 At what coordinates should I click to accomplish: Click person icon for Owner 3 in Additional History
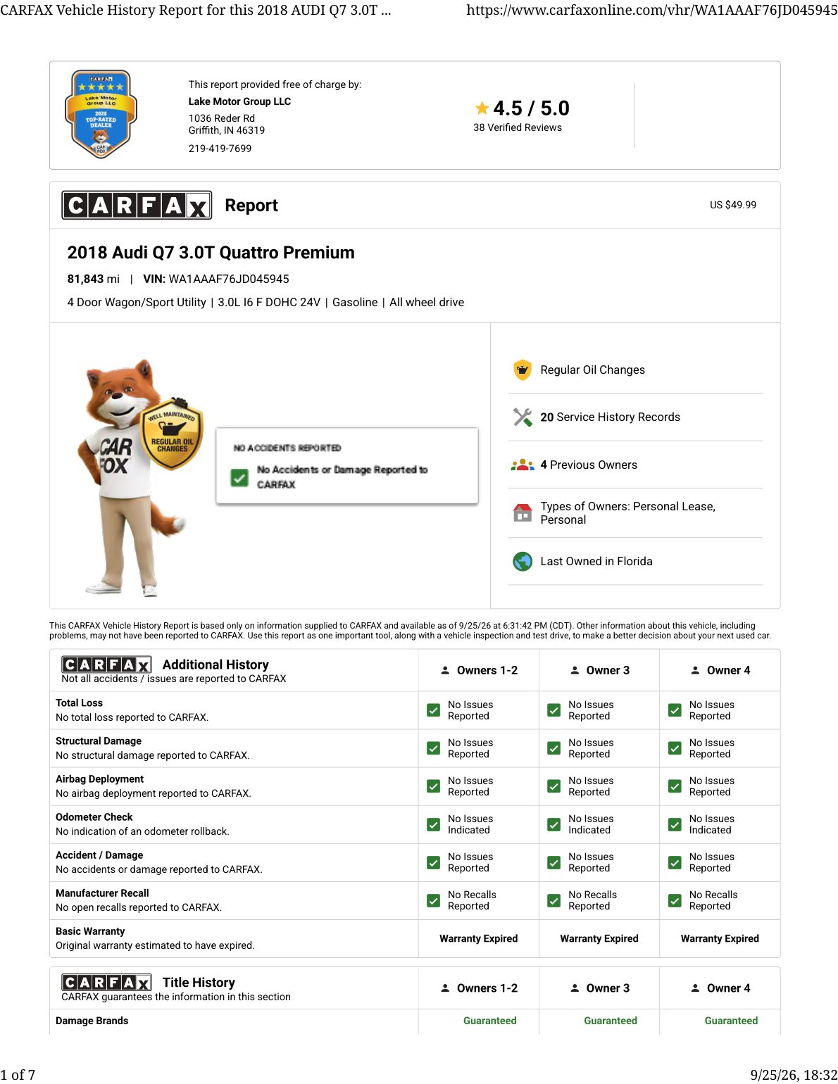tap(575, 670)
